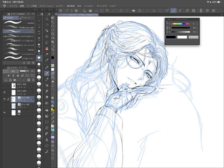Show レイヤー 2 with its visibility box

pos(4,86)
